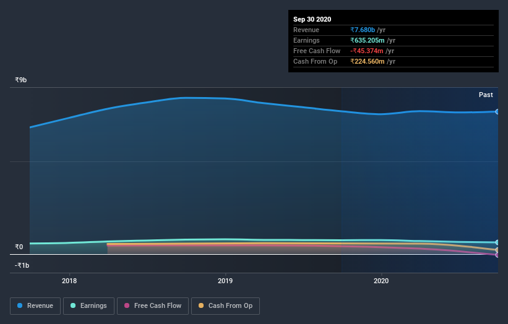Click the Revenue line endpoint marker
Image resolution: width=508 pixels, height=324 pixels.
pyautogui.click(x=497, y=112)
